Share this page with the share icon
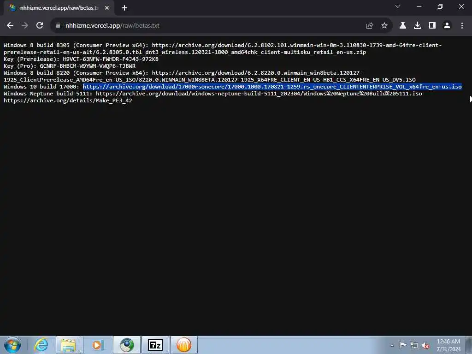472x354 pixels. coord(370,26)
